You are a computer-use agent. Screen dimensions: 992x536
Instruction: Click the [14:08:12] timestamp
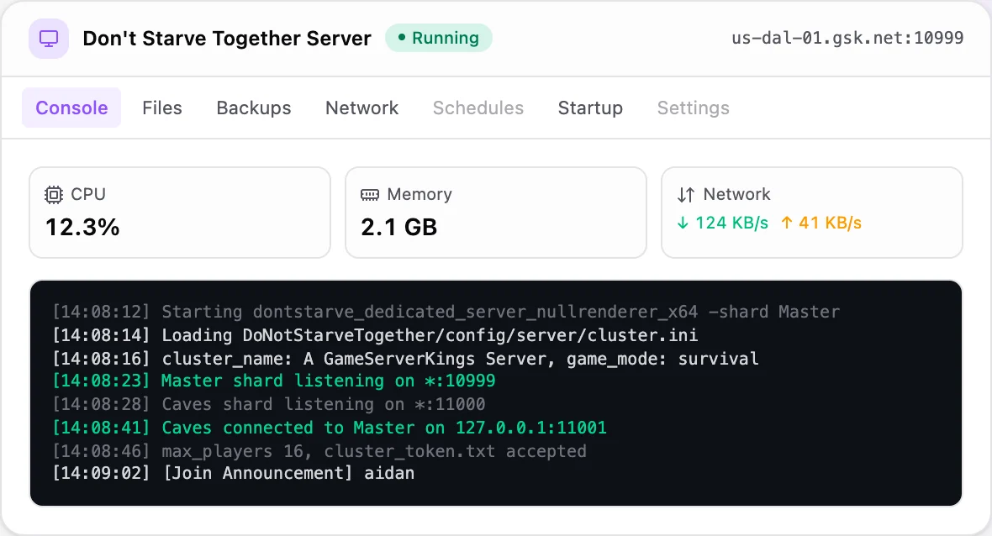(x=101, y=312)
